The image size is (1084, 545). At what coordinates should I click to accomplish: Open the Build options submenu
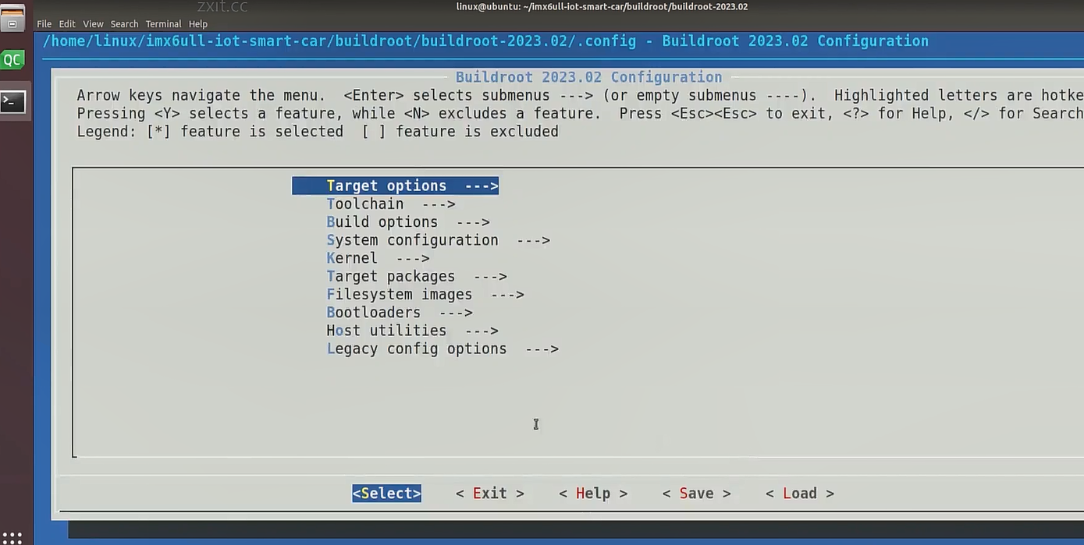coord(407,222)
